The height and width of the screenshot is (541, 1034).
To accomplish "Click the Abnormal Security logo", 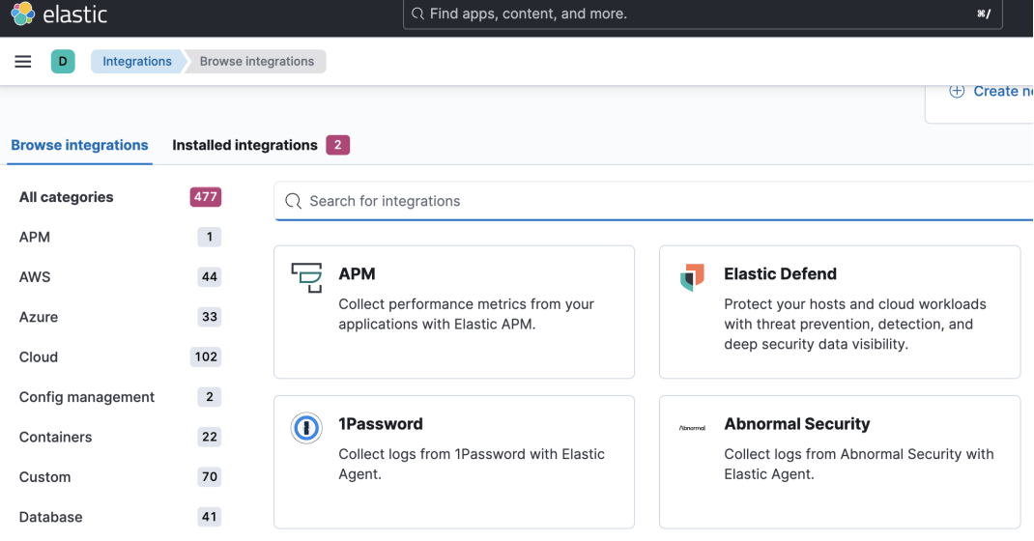I will point(692,427).
